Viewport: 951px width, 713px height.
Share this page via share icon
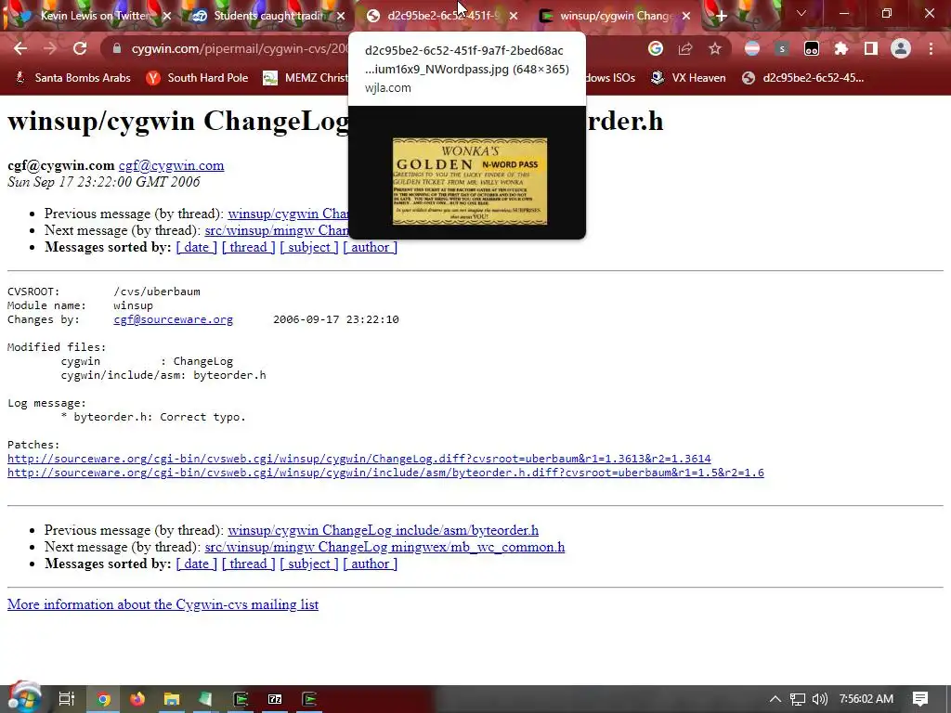pos(685,48)
